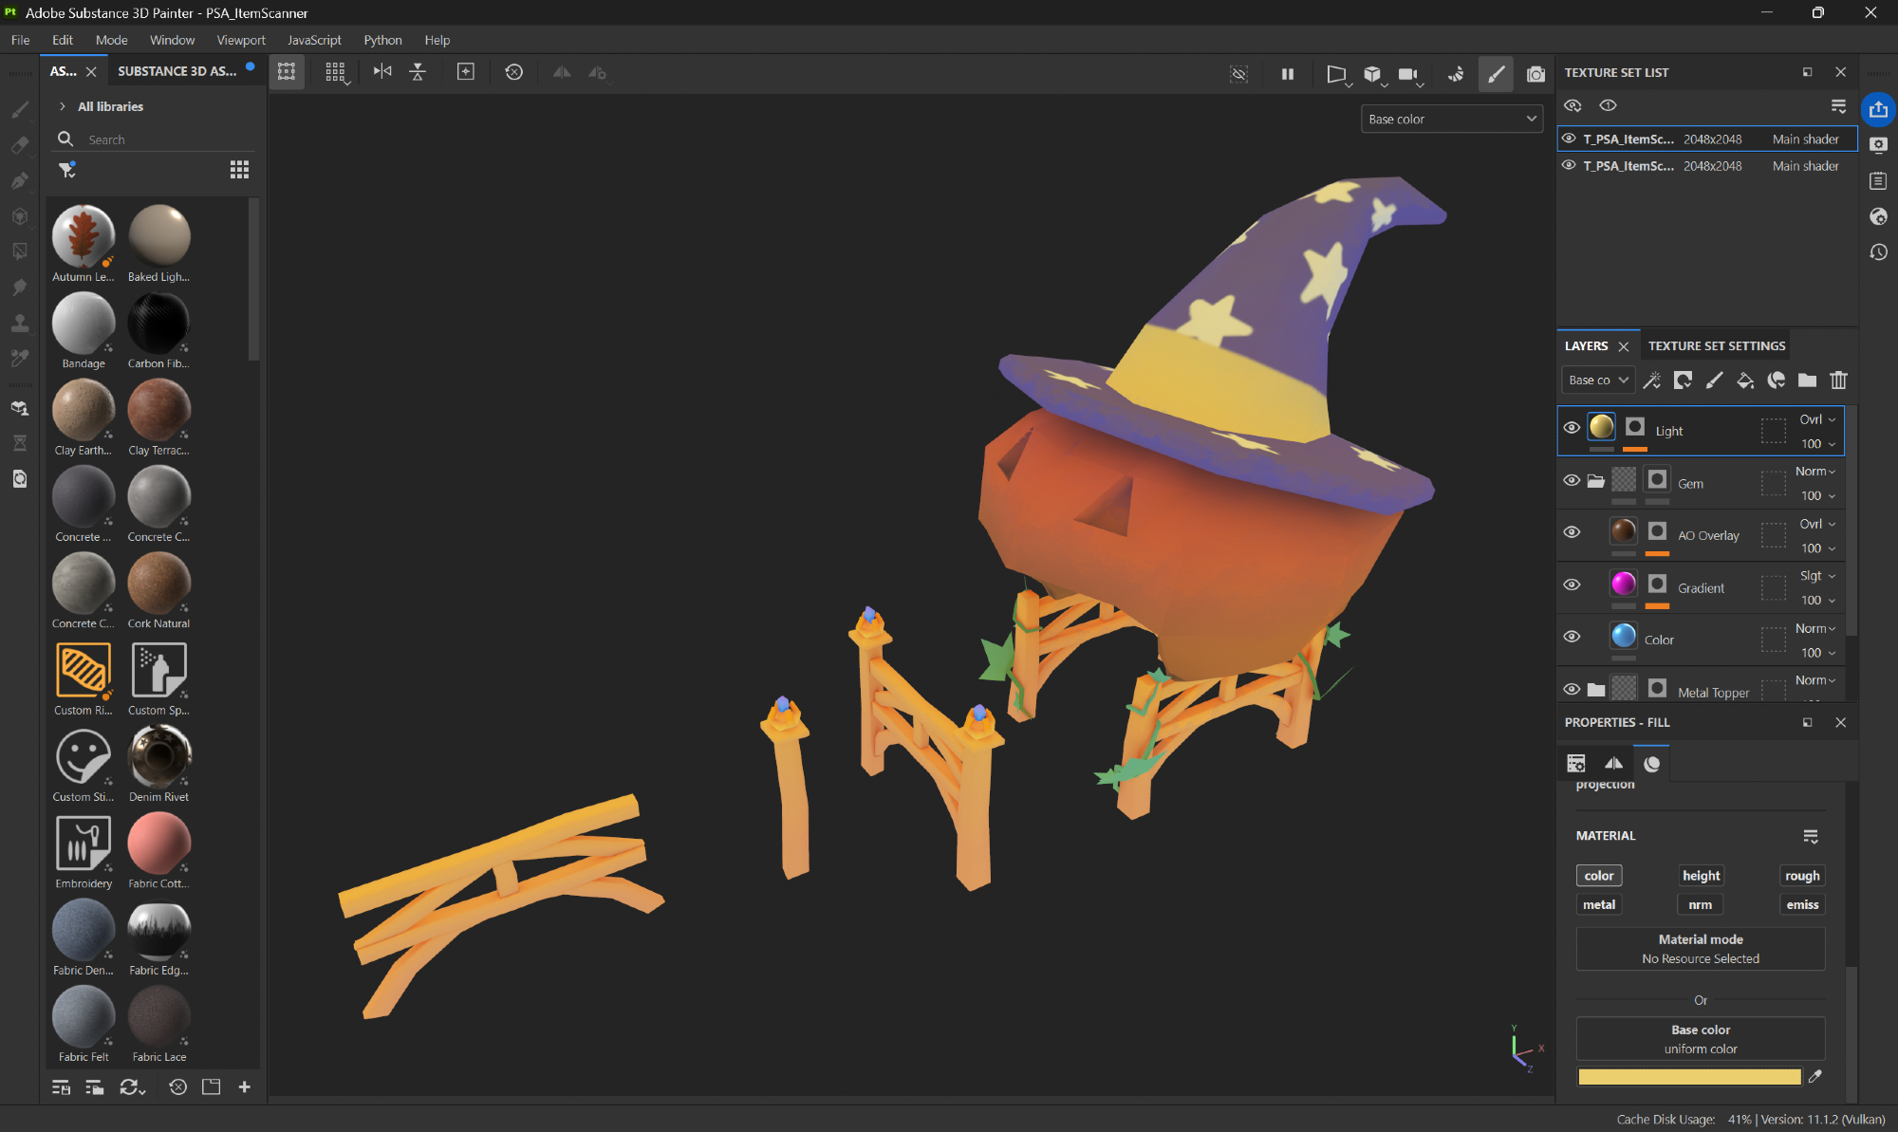Open the History panel icon
The image size is (1898, 1132).
point(1878,252)
